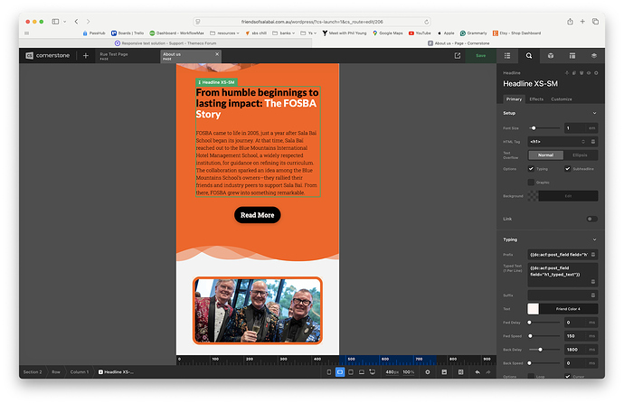Open the Inspector magnifier panel
The height and width of the screenshot is (403, 624).
(x=529, y=56)
